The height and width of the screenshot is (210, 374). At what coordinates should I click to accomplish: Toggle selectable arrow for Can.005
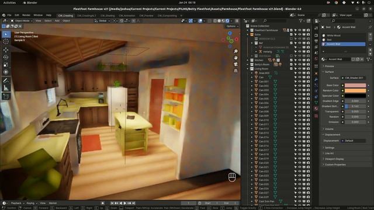point(296,99)
